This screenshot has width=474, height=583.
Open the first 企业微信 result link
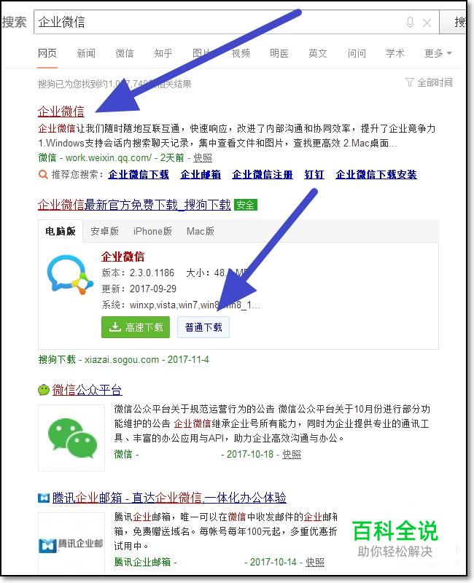pyautogui.click(x=61, y=111)
